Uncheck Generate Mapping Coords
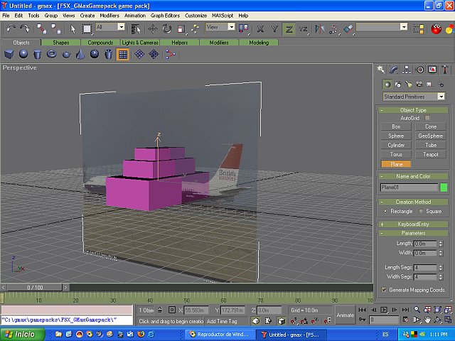The height and width of the screenshot is (341, 455). point(385,290)
